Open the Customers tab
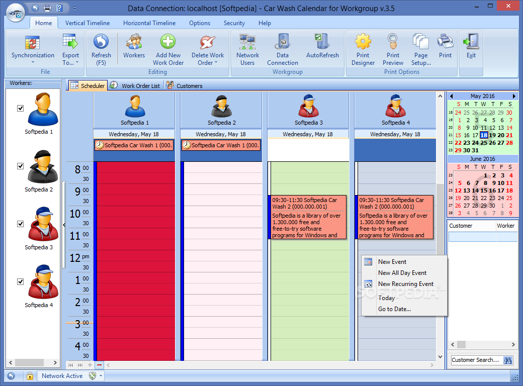 [x=185, y=85]
